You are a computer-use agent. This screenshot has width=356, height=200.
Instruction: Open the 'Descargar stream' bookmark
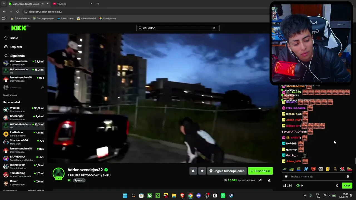tap(43, 19)
